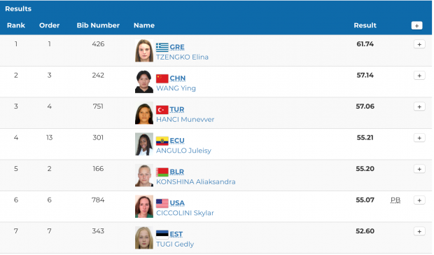Expand details for TZENGKO Elina's result

click(x=419, y=44)
